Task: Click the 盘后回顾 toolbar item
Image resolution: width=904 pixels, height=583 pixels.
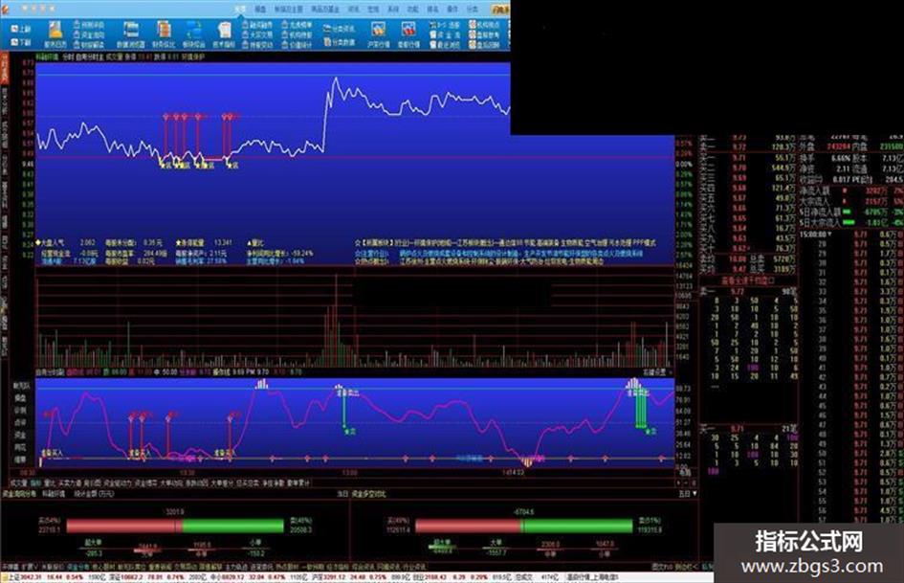Action: point(484,44)
